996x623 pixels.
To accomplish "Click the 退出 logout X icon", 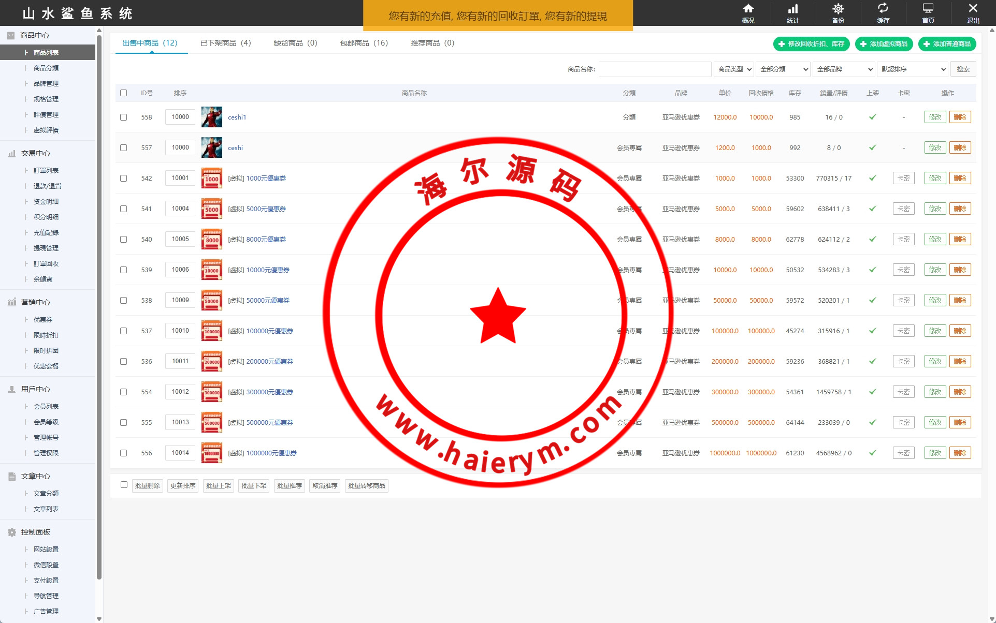I will [973, 9].
